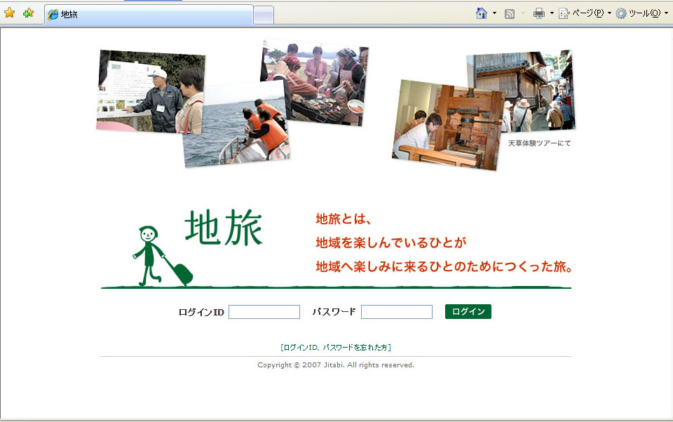
Task: Click the RSS feeds icon
Action: tap(510, 14)
